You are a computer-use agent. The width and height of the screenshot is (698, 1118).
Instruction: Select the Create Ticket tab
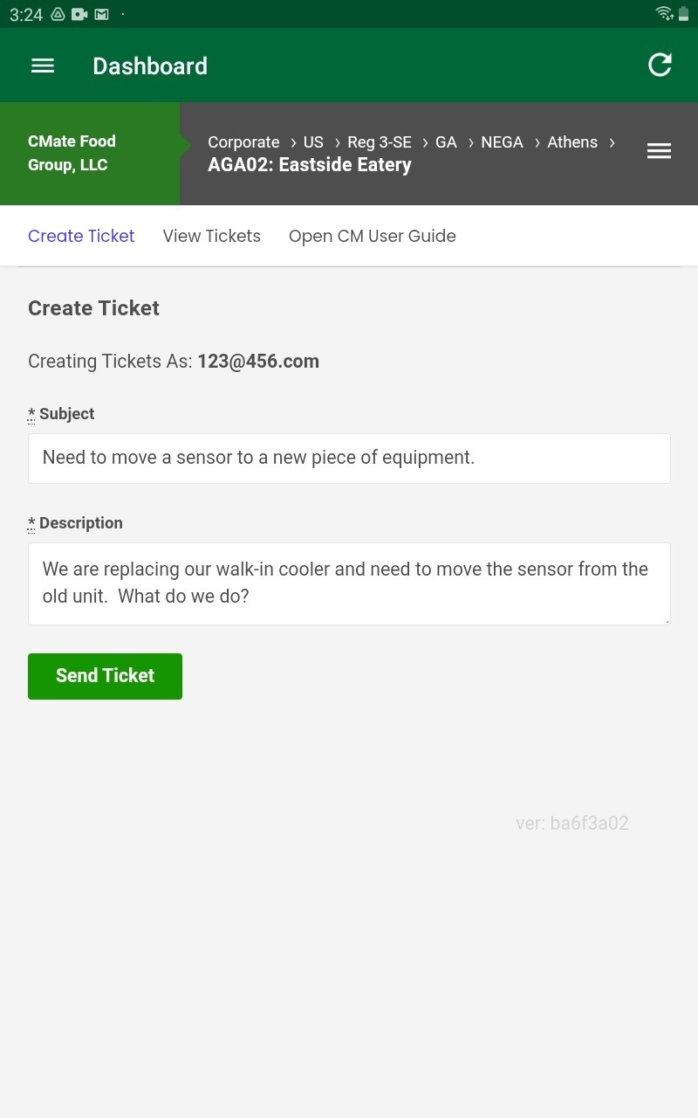pos(81,236)
